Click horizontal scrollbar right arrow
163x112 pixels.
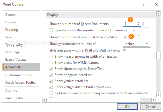(154, 100)
